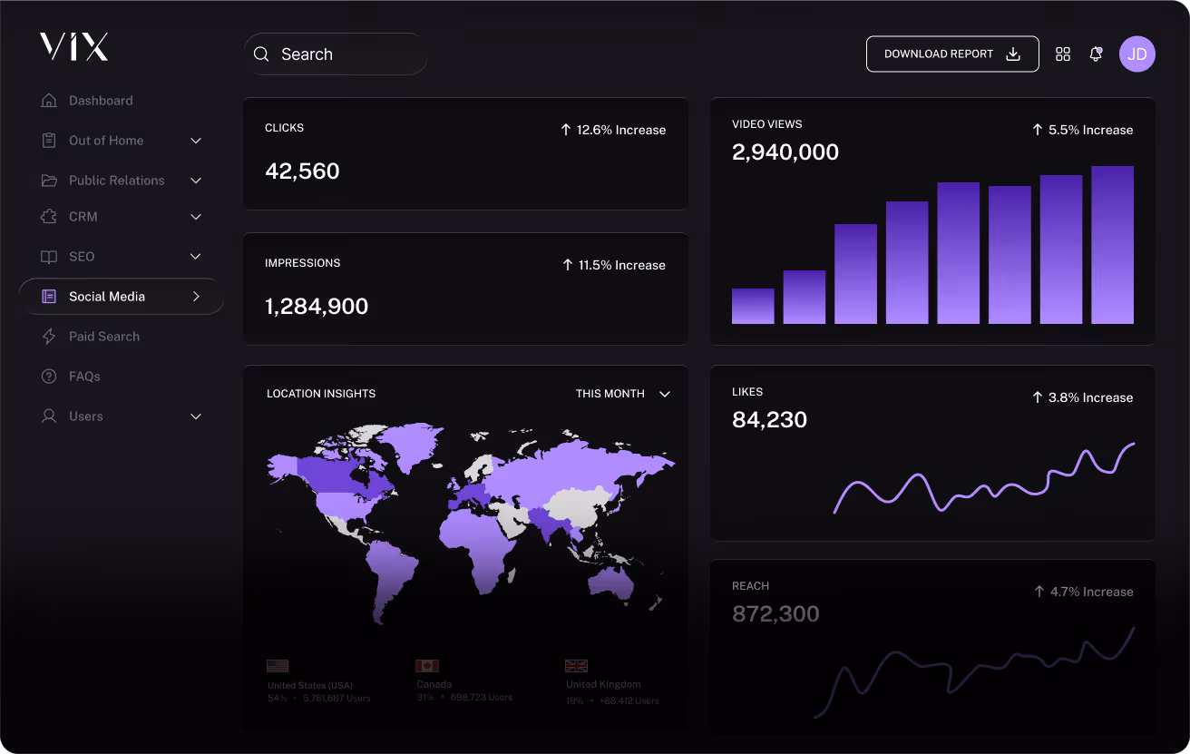Open the JD profile avatar
1190x754 pixels.
pos(1137,54)
